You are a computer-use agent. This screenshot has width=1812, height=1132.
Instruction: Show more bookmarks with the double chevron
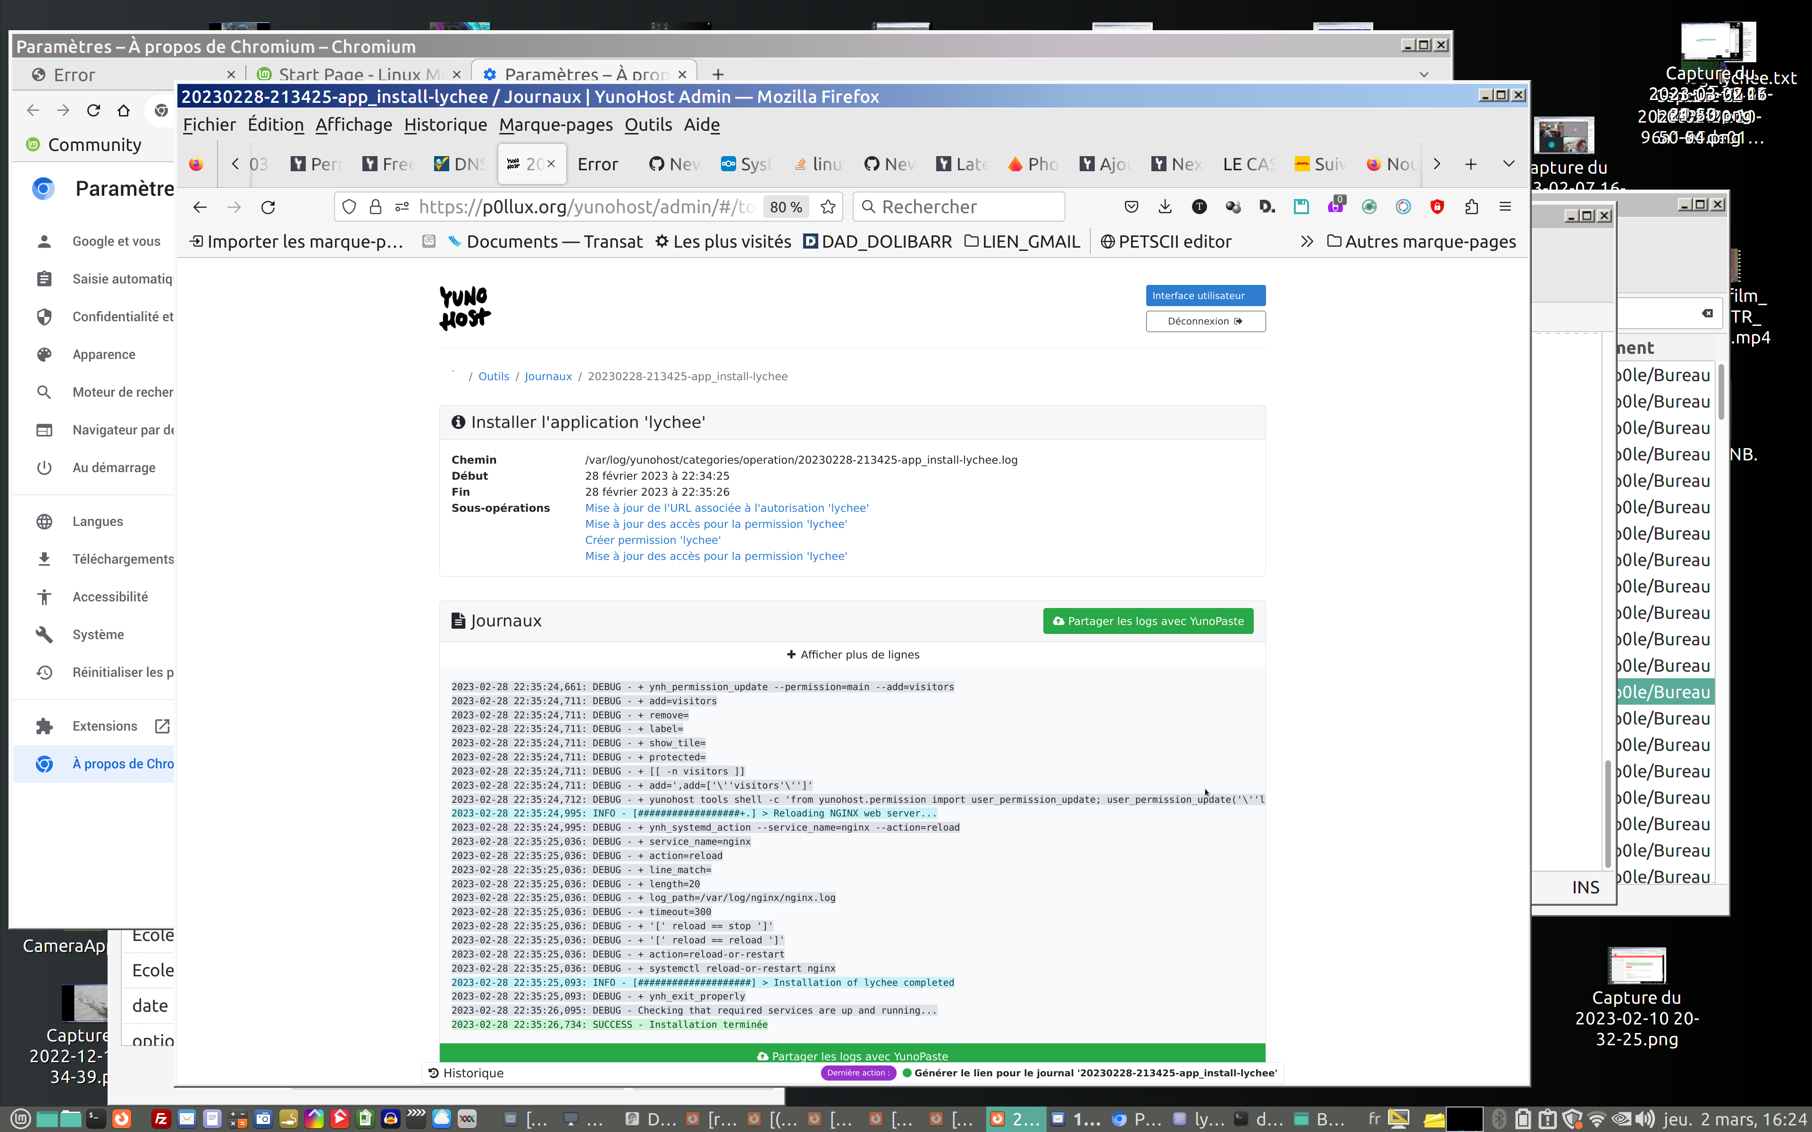coord(1307,241)
